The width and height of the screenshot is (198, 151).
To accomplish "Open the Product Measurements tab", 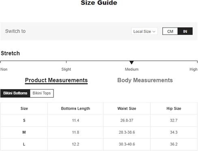I will tap(56, 80).
